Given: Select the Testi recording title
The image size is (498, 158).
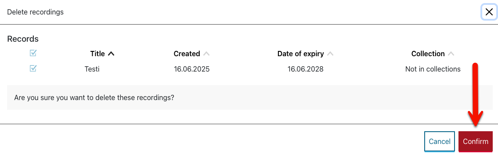Looking at the screenshot, I should click(x=92, y=69).
